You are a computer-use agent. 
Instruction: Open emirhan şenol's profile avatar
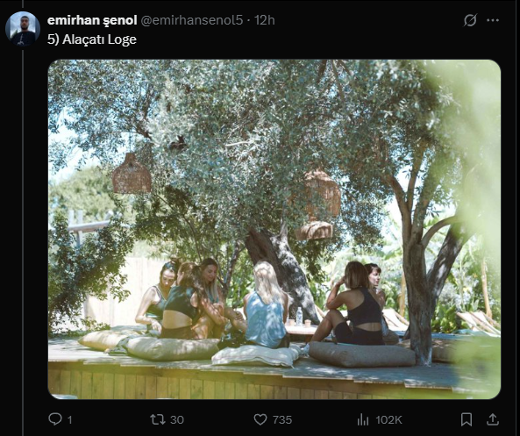(23, 29)
